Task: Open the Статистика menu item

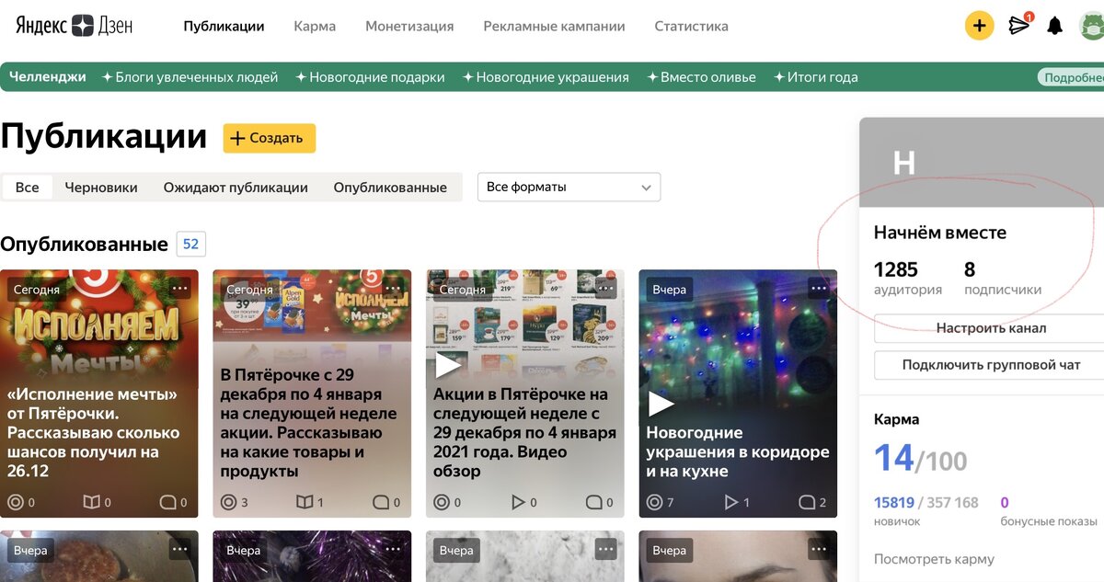Action: (x=691, y=26)
